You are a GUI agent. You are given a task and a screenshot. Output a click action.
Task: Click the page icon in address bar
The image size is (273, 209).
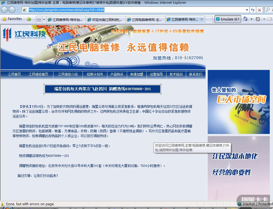tap(25, 10)
